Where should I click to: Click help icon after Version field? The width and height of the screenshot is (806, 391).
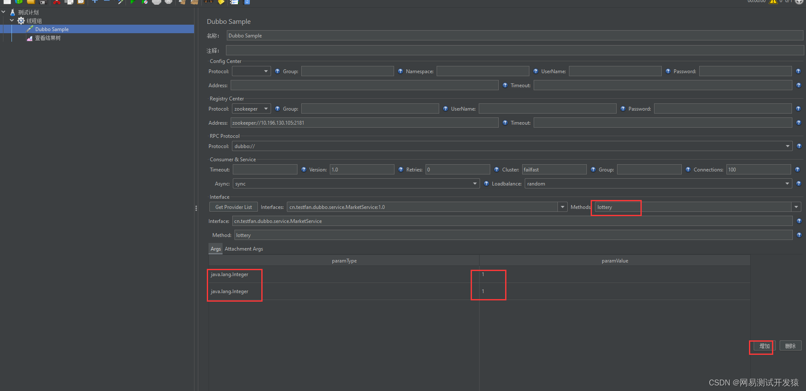401,170
